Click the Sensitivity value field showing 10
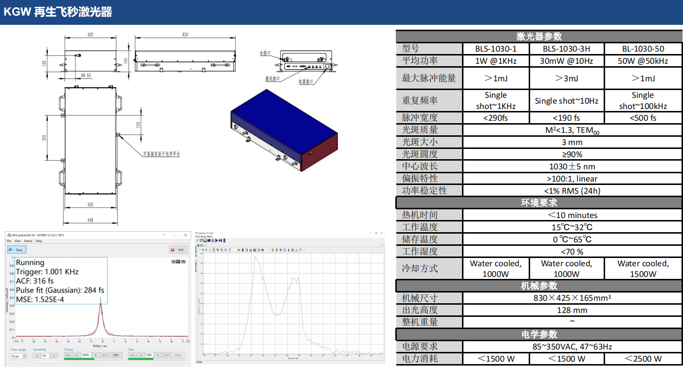 tap(44, 356)
